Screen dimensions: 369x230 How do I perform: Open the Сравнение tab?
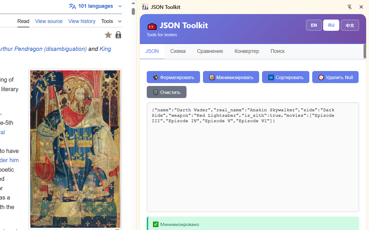click(x=210, y=51)
